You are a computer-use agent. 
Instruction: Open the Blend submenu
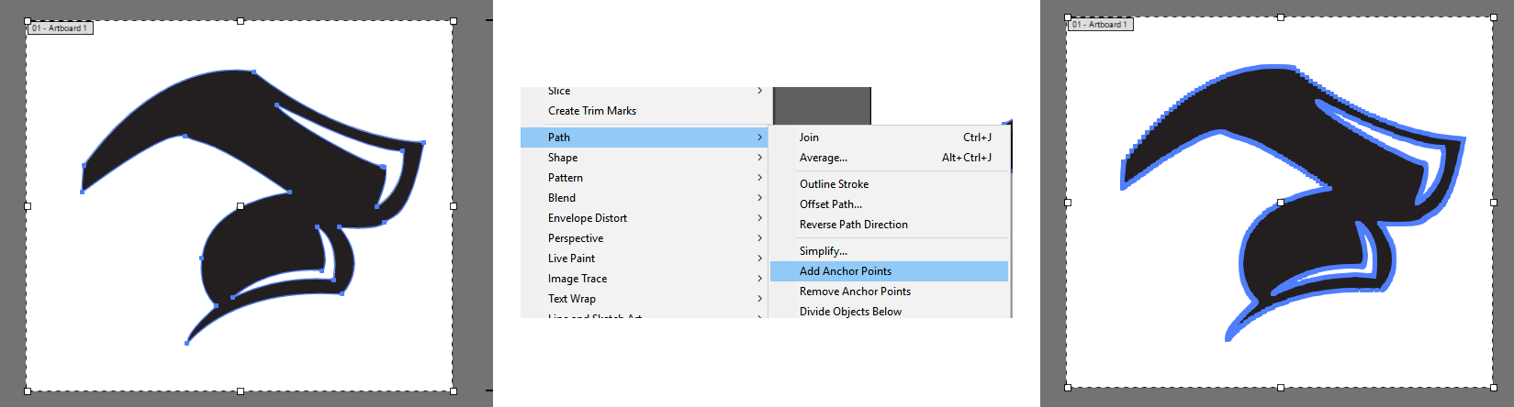pos(562,198)
